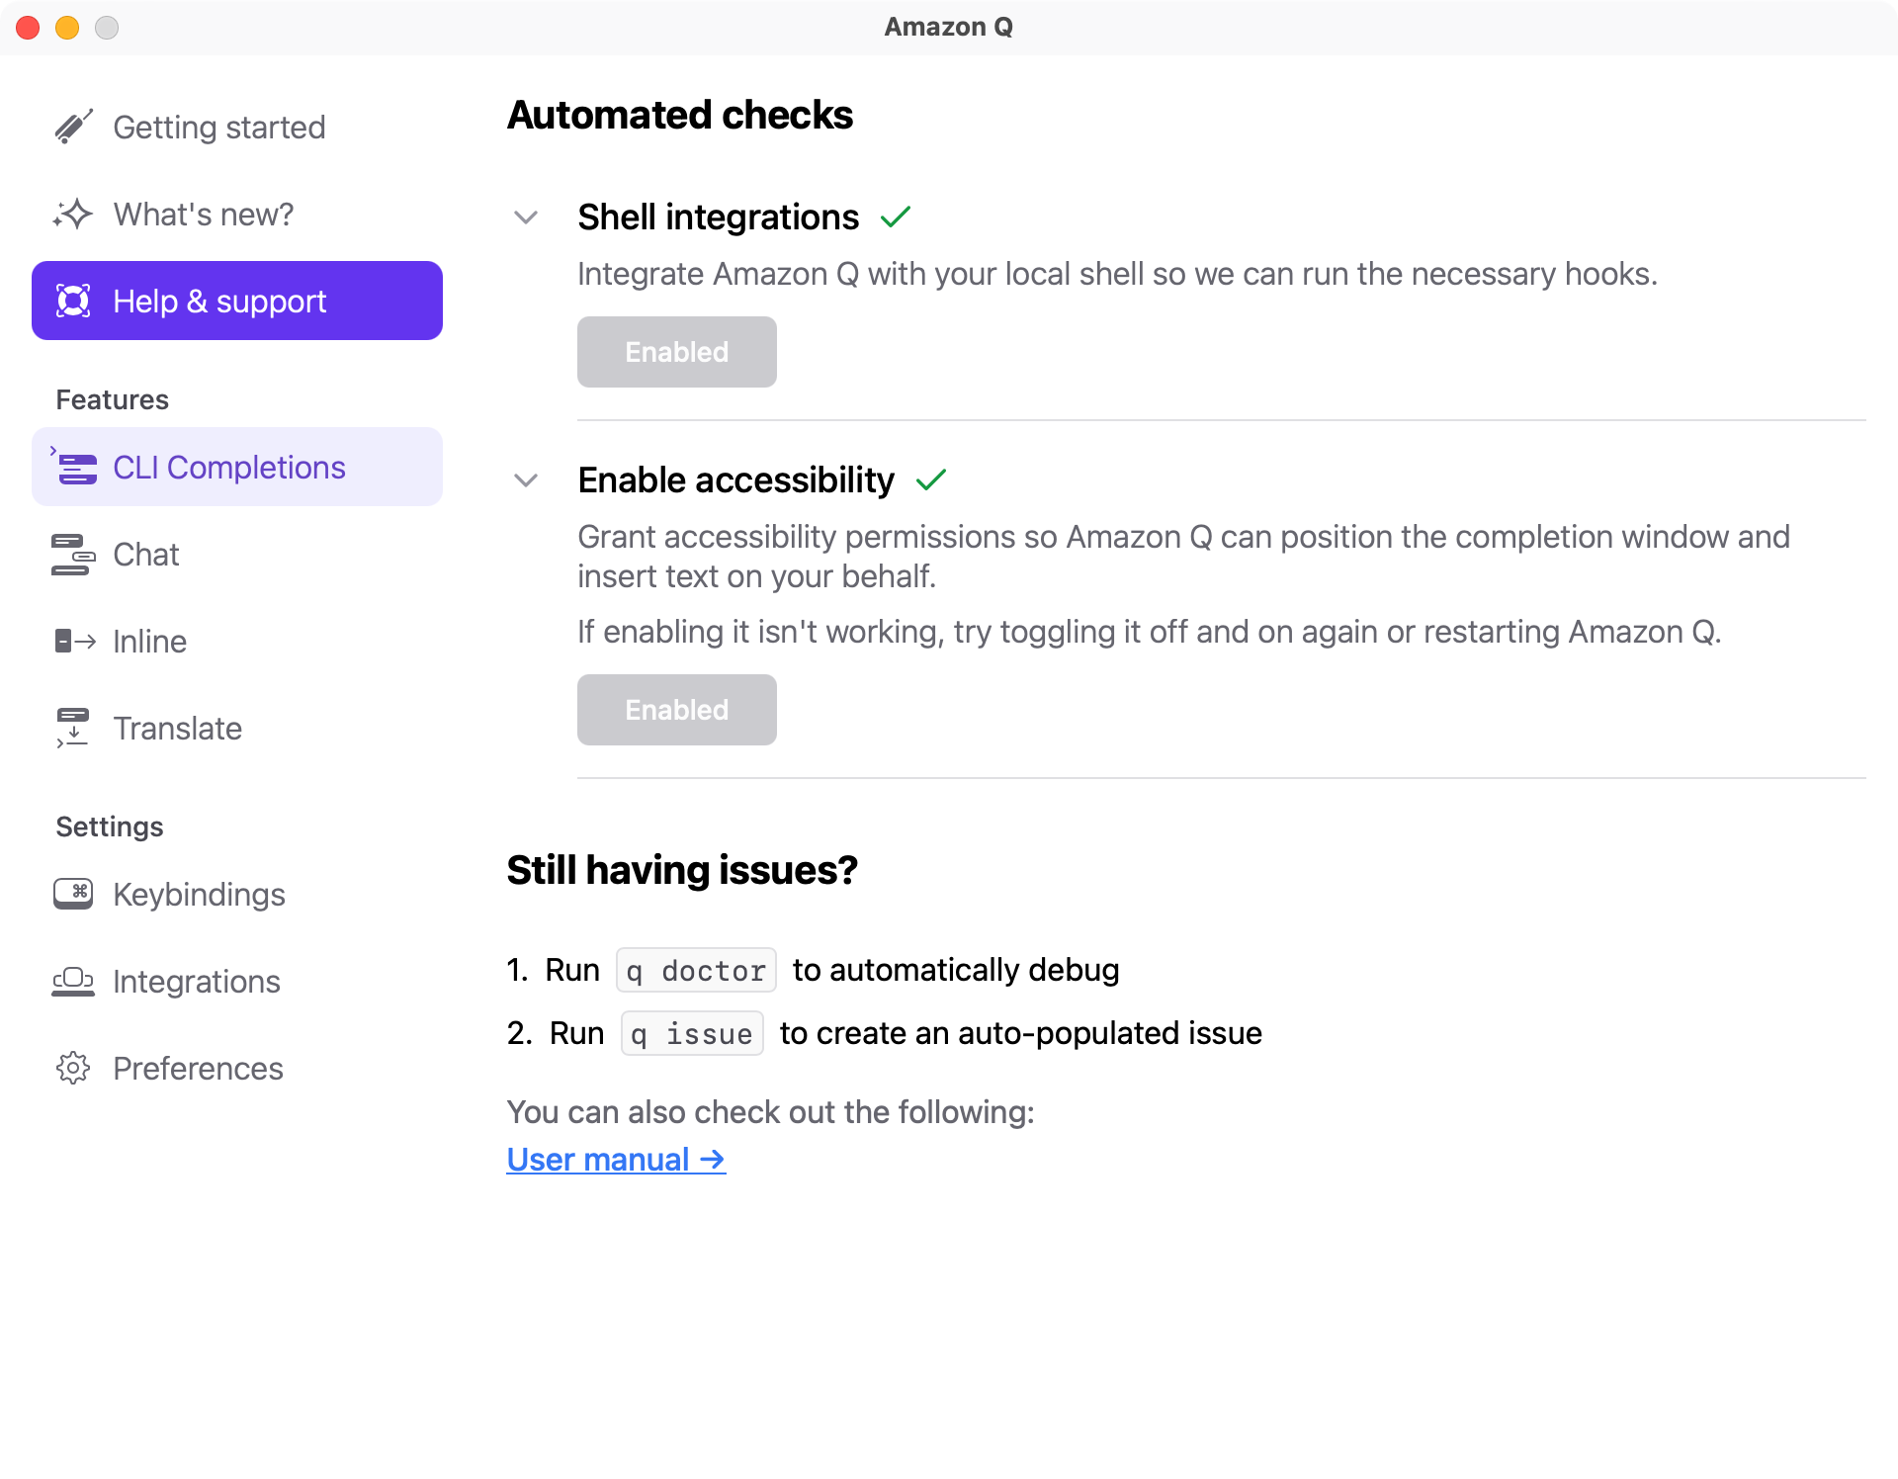Click the What's new sparkle icon
This screenshot has width=1898, height=1479.
click(73, 214)
